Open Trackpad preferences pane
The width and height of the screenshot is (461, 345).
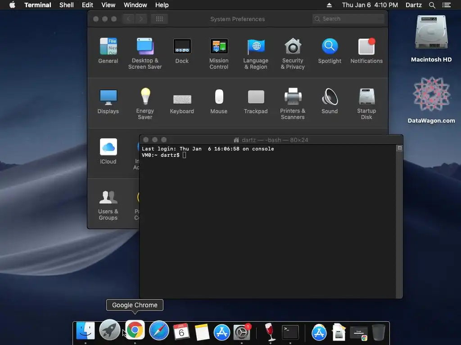pyautogui.click(x=256, y=101)
